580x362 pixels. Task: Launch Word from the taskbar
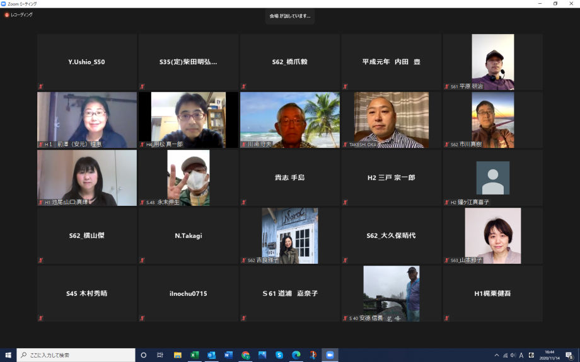[x=228, y=355]
